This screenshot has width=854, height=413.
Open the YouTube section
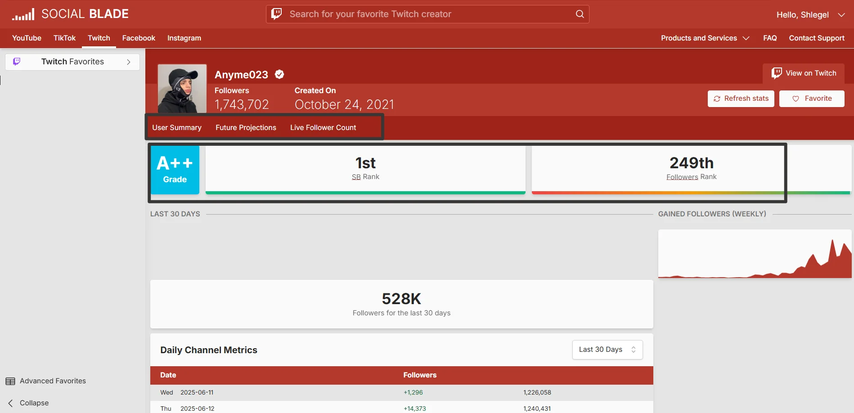click(x=26, y=38)
